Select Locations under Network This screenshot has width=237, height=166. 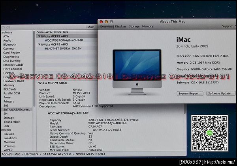pos(10,138)
